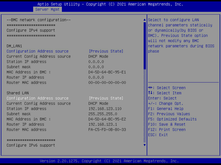Select the Shared LAN router IP 192.168.123.1
Image resolution: width=221 pixels, height=165 pixels.
pos(102,124)
